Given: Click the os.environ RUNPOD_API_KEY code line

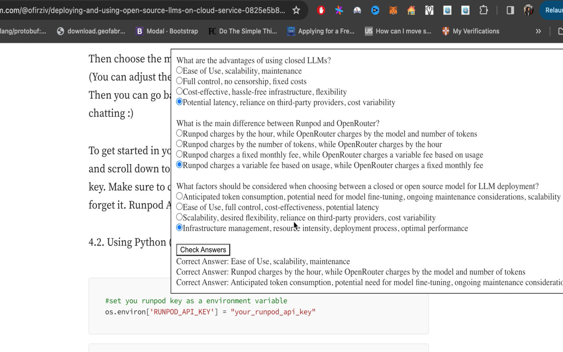Looking at the screenshot, I should [x=210, y=312].
